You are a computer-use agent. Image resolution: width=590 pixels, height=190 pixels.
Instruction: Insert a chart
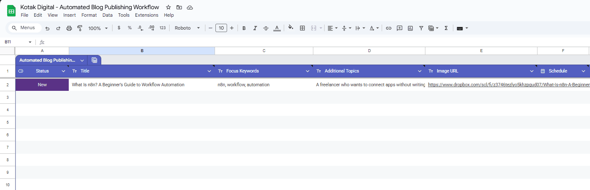410,28
